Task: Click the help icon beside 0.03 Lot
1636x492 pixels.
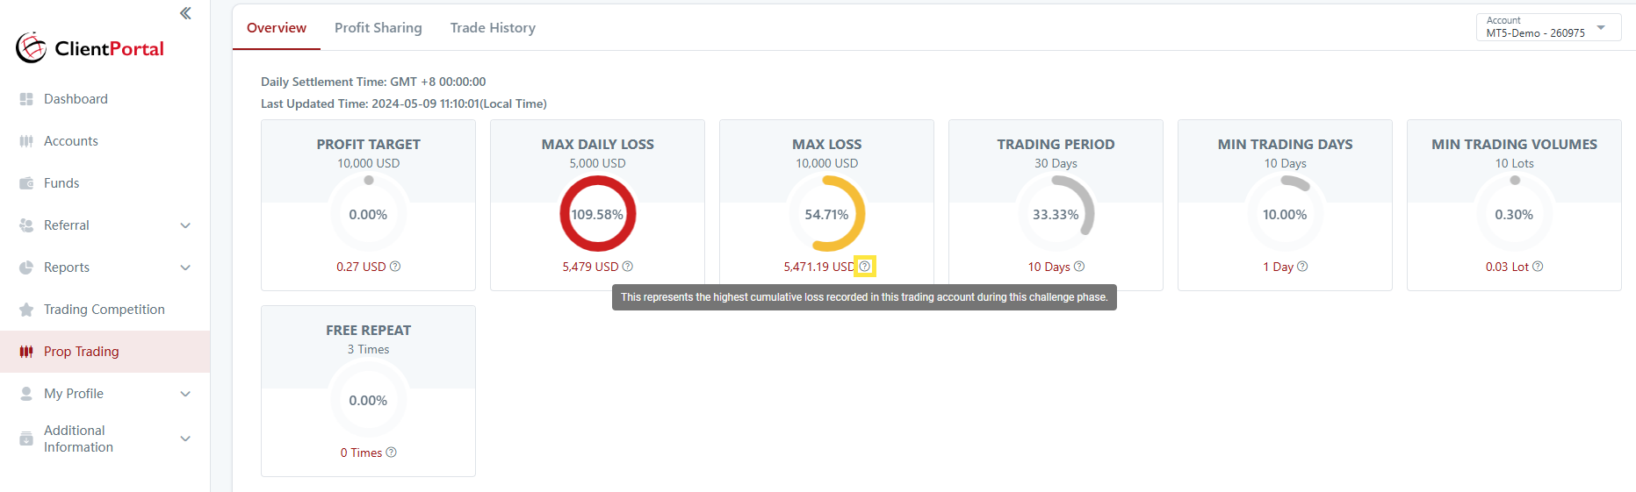Action: (1538, 267)
